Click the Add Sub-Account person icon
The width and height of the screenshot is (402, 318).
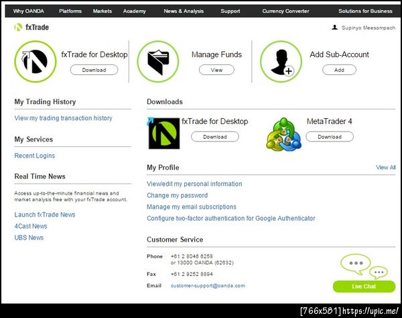point(281,62)
